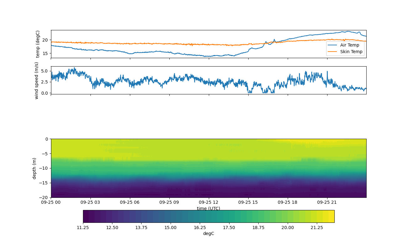Image resolution: width=407 pixels, height=250 pixels.
Task: Click the degC colorbar label
Action: [209, 234]
